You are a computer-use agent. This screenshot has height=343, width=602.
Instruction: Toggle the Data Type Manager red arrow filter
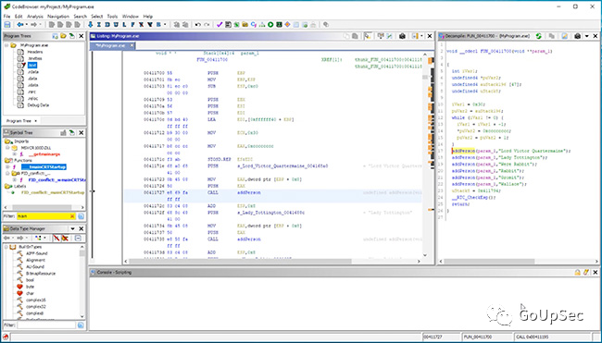point(56,238)
